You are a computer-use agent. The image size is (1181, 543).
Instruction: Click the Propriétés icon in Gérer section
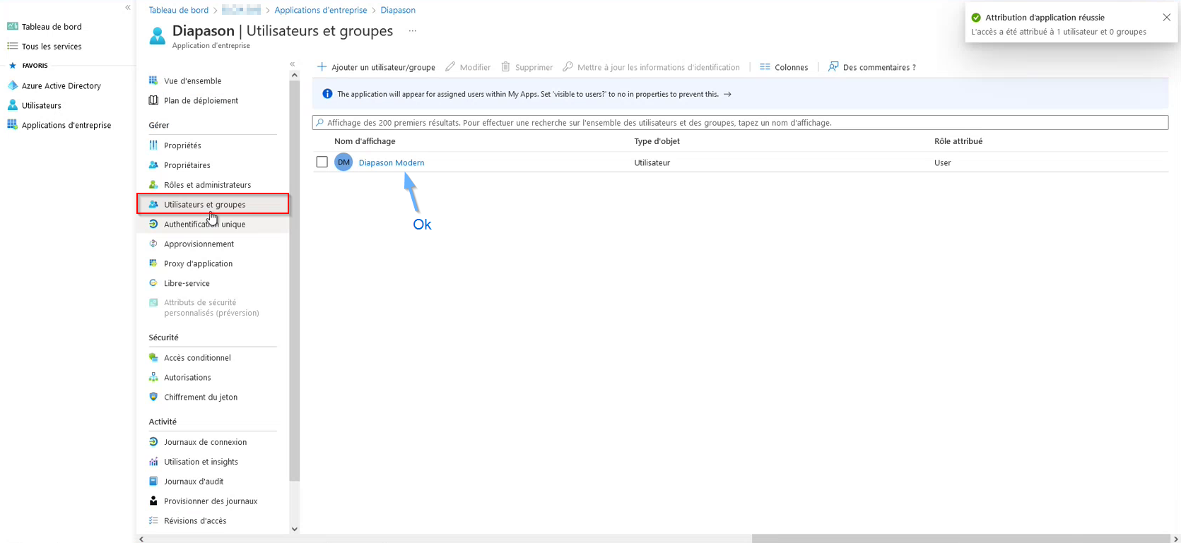click(x=153, y=145)
